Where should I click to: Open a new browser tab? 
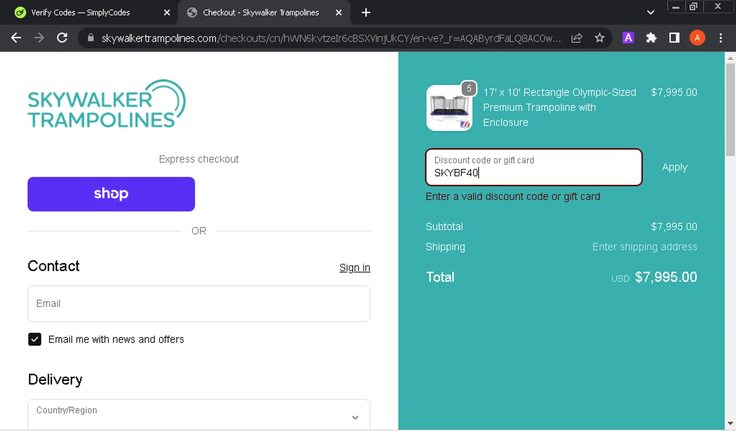coord(366,13)
